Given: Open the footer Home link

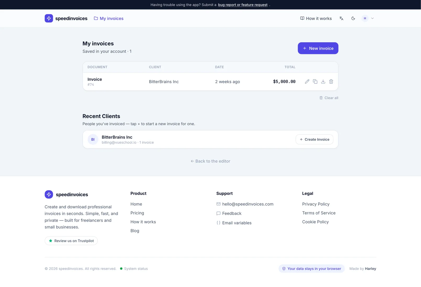Looking at the screenshot, I should (x=136, y=204).
